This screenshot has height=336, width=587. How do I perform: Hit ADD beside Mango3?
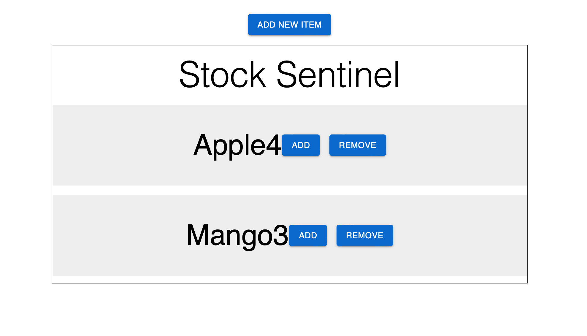[308, 235]
